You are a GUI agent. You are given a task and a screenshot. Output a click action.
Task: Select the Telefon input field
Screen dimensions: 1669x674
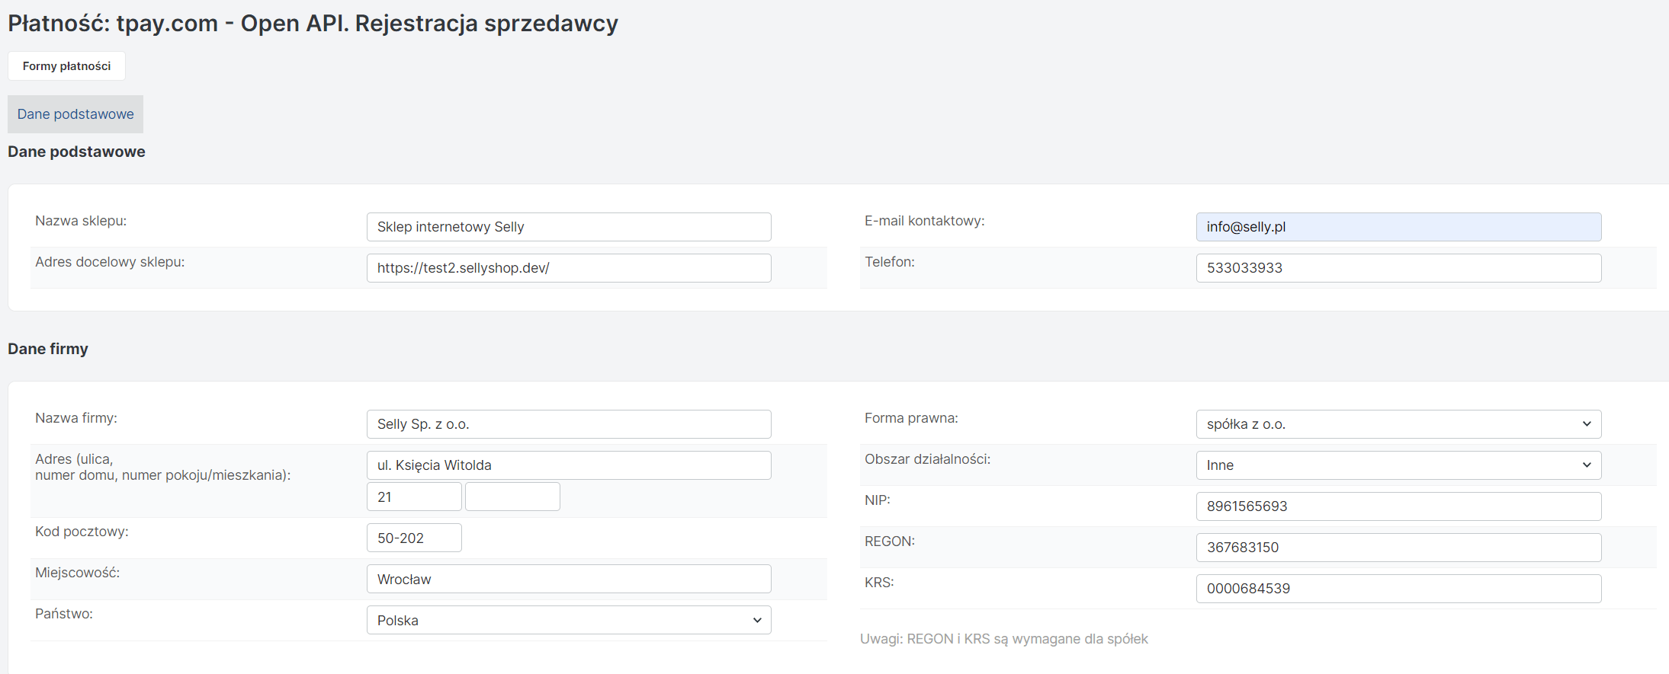1398,268
